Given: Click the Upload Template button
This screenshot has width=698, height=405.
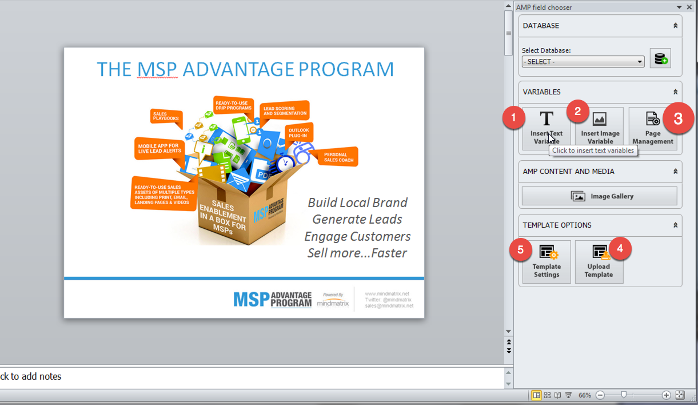Looking at the screenshot, I should (599, 262).
